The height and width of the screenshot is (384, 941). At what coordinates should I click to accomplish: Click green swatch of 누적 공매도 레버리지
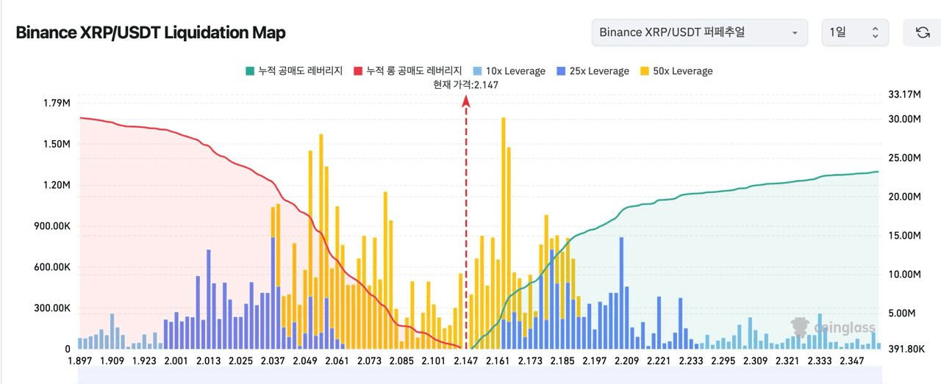pos(249,71)
